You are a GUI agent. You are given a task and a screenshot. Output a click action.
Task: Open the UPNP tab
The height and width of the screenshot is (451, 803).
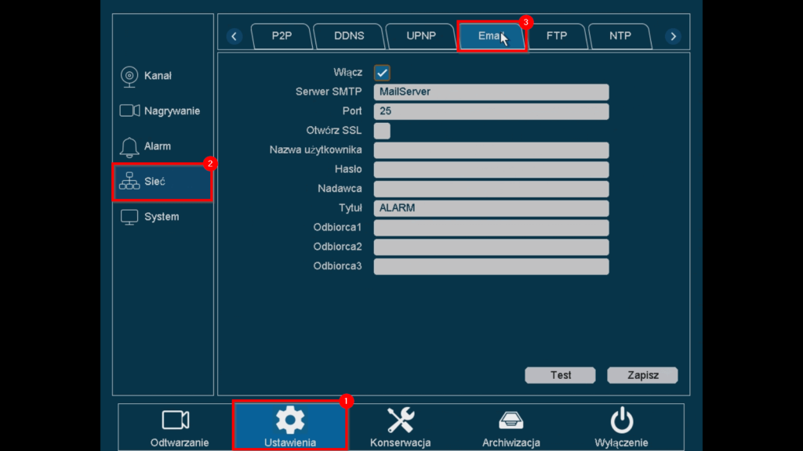tap(421, 36)
